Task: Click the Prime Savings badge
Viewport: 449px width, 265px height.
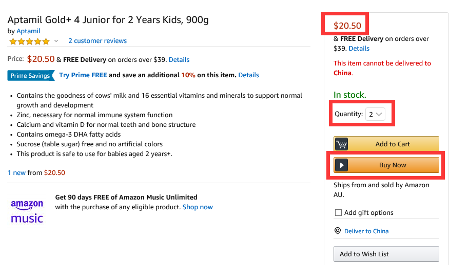Action: pos(31,75)
